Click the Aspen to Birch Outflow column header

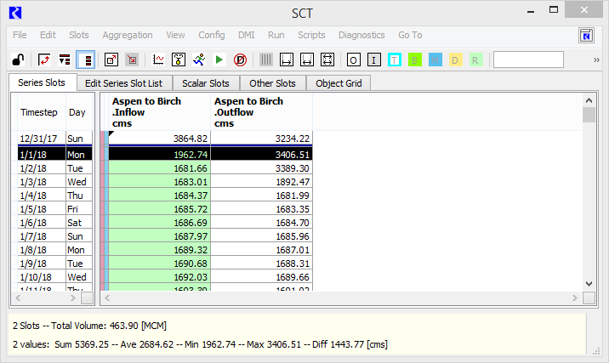tap(261, 112)
